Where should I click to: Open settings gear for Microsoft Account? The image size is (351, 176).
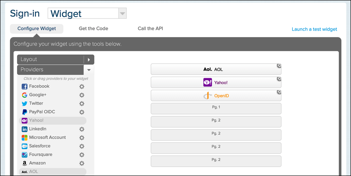coord(81,137)
